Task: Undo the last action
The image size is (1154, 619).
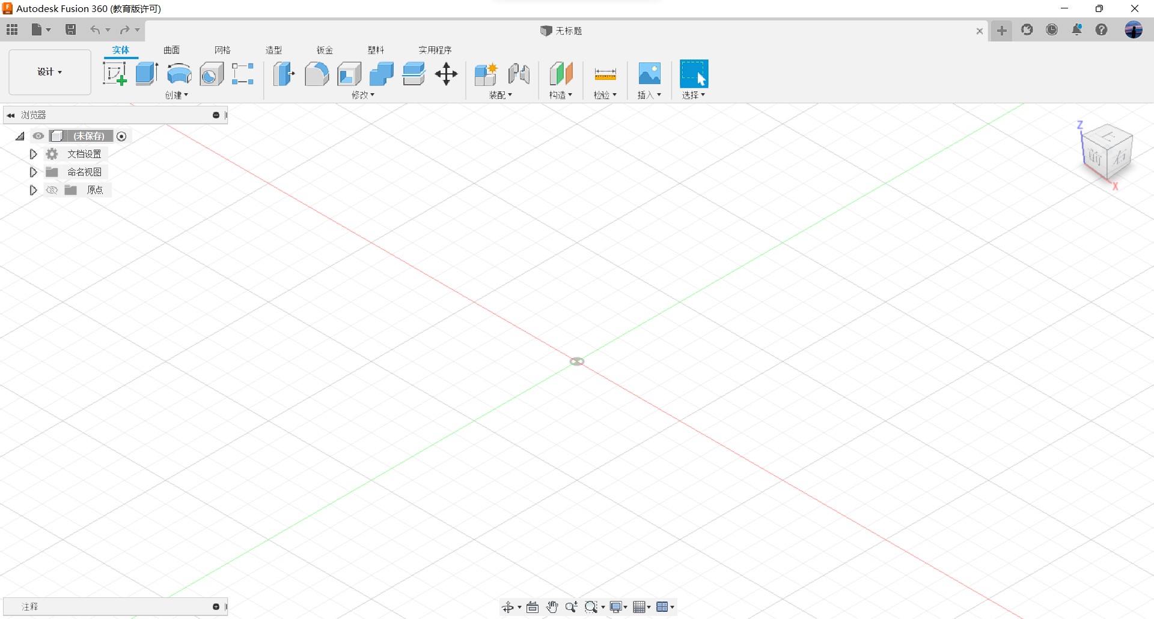Action: [95, 29]
